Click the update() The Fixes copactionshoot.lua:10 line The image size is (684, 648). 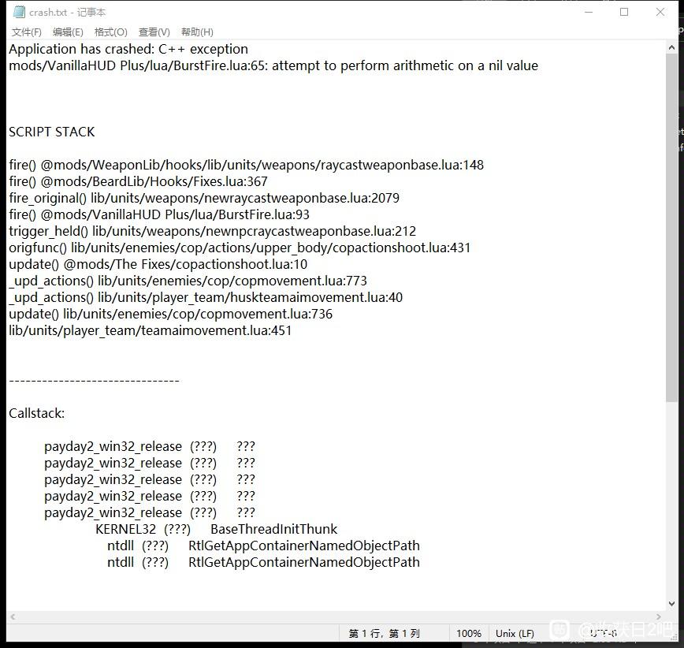[x=158, y=264]
